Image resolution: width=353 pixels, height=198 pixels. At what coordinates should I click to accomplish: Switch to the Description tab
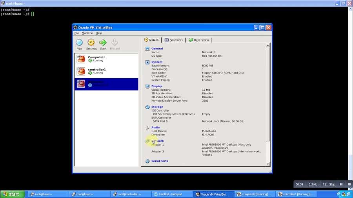coord(199,40)
